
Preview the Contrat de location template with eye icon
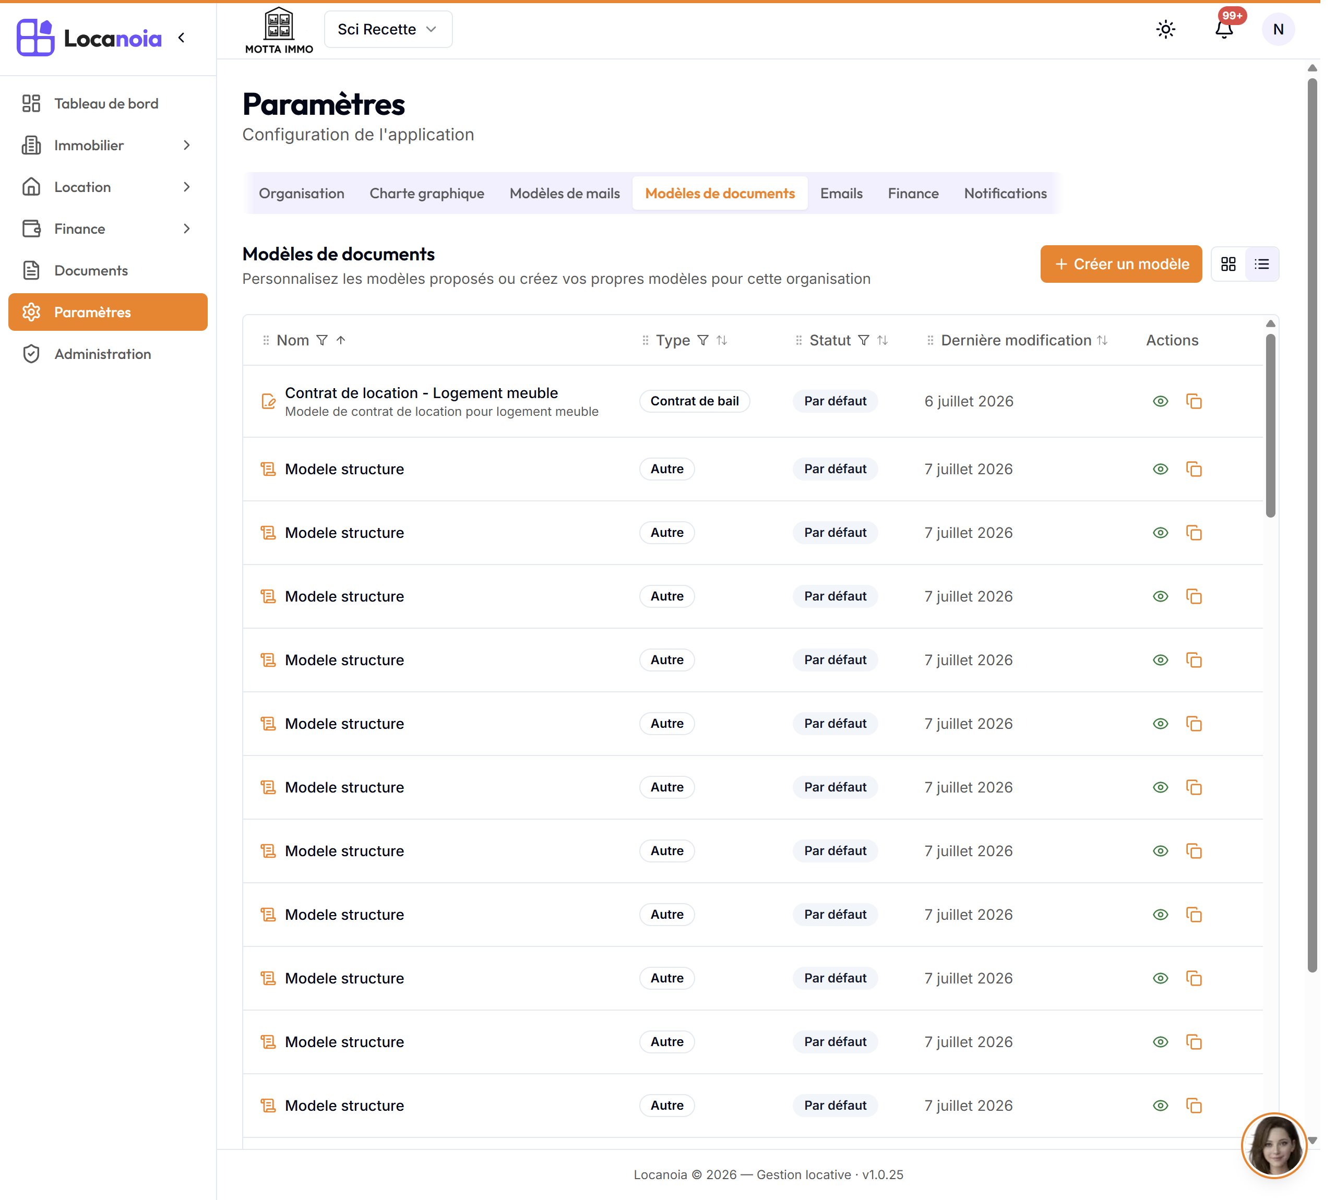point(1160,401)
